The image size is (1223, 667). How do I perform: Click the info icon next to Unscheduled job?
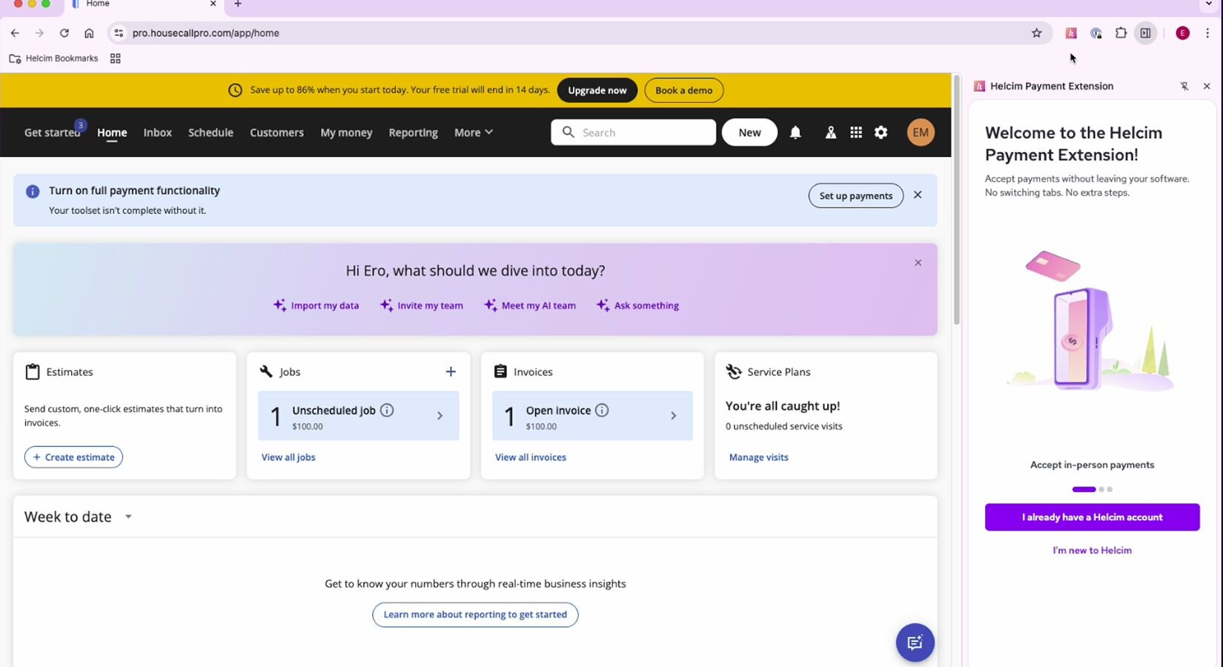(x=387, y=411)
